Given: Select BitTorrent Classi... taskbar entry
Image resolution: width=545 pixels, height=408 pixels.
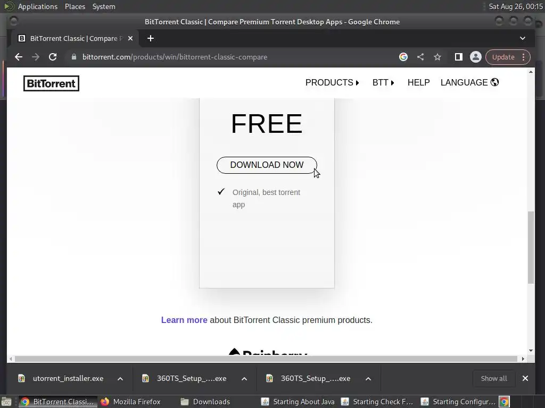Looking at the screenshot, I should point(57,402).
